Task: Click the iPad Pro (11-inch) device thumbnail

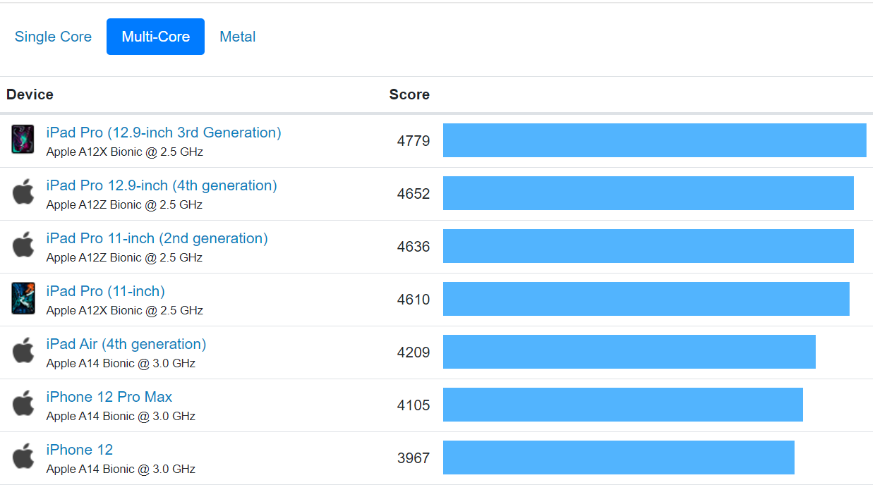Action: click(x=23, y=298)
